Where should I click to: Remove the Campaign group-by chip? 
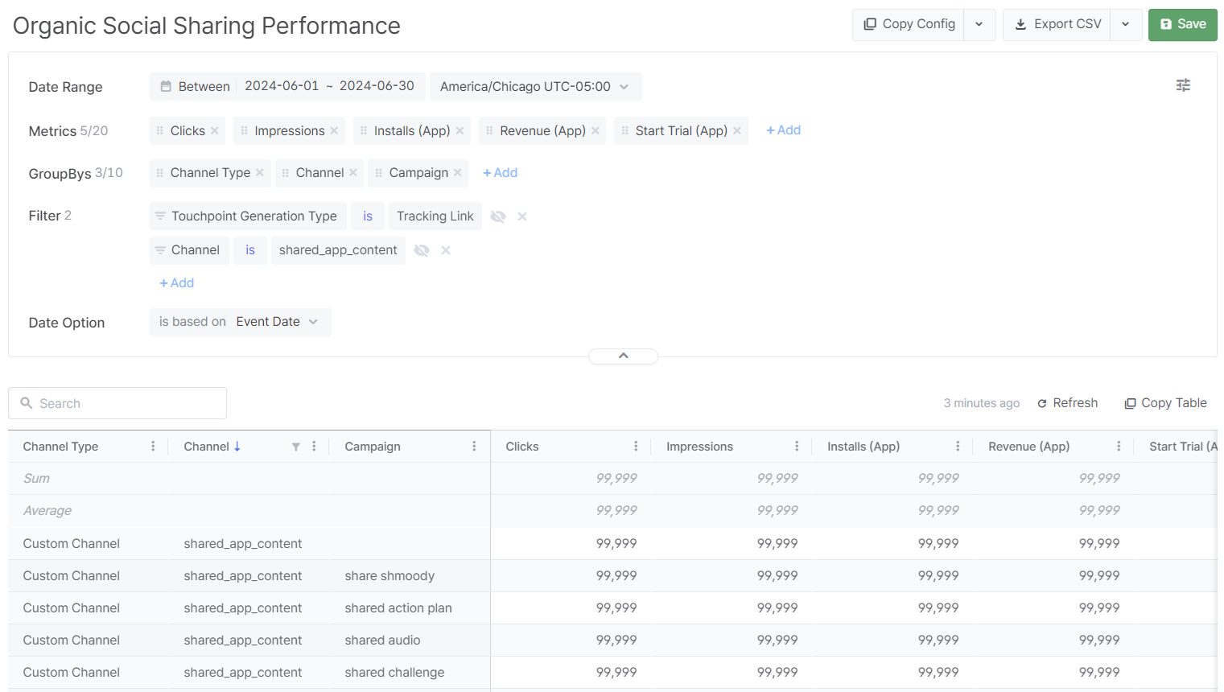(458, 173)
